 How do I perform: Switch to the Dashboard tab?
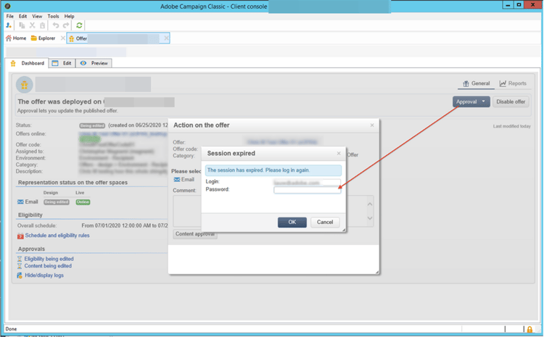tap(27, 63)
